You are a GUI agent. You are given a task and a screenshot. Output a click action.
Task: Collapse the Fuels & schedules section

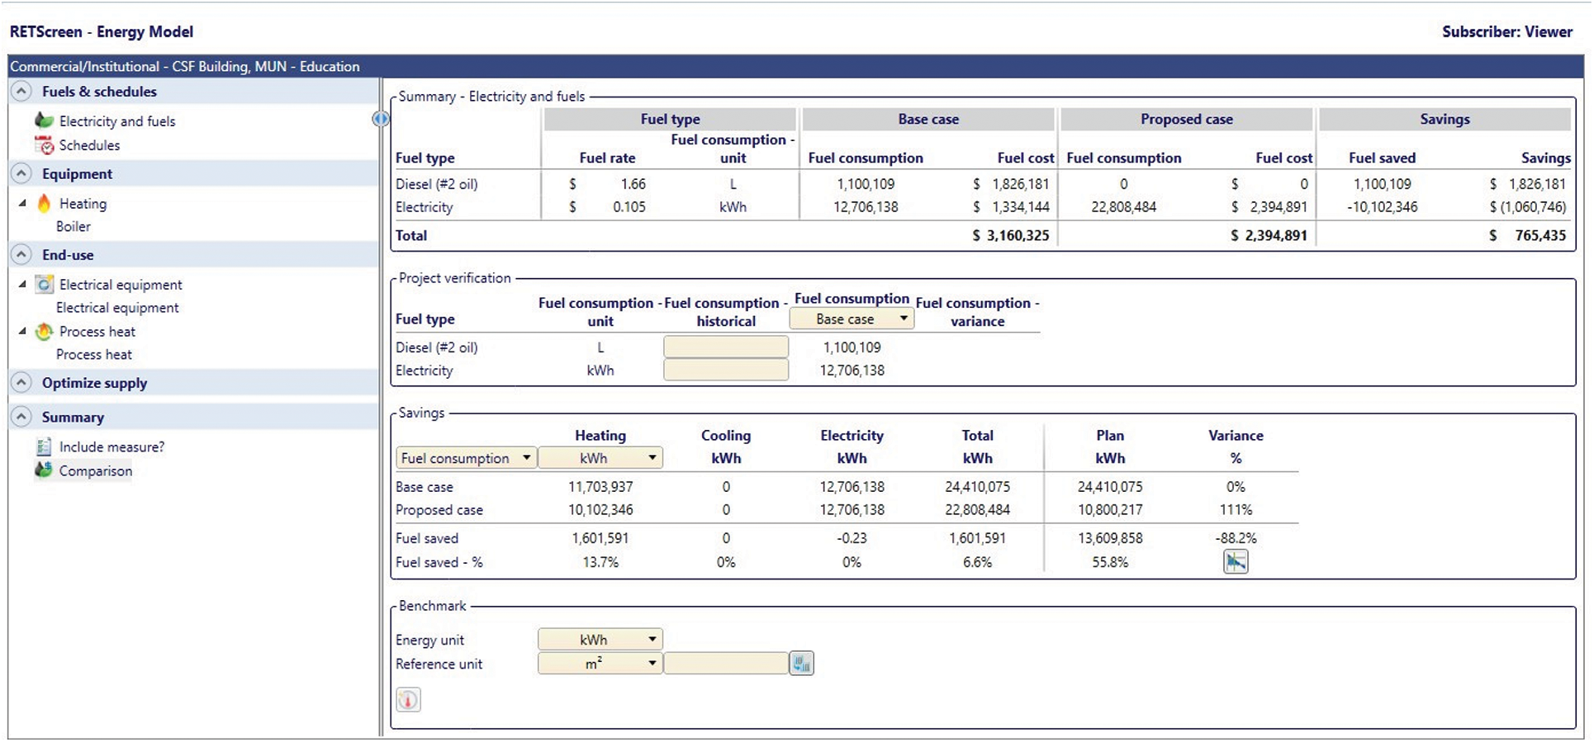click(x=22, y=92)
